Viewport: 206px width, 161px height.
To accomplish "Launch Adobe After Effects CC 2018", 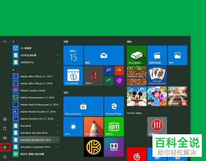I will pyautogui.click(x=36, y=83).
